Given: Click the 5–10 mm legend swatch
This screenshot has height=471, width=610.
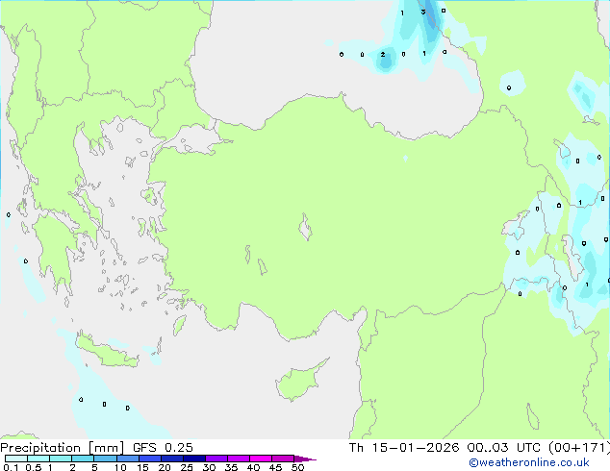Looking at the screenshot, I should pos(105,459).
